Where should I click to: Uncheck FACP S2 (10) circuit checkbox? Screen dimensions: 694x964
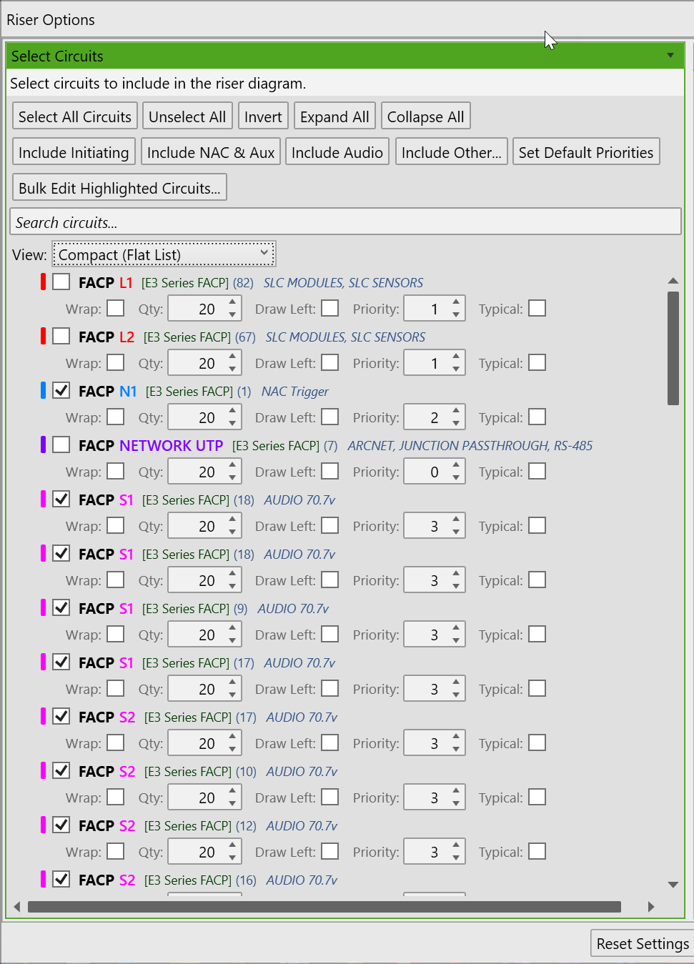[x=61, y=770]
